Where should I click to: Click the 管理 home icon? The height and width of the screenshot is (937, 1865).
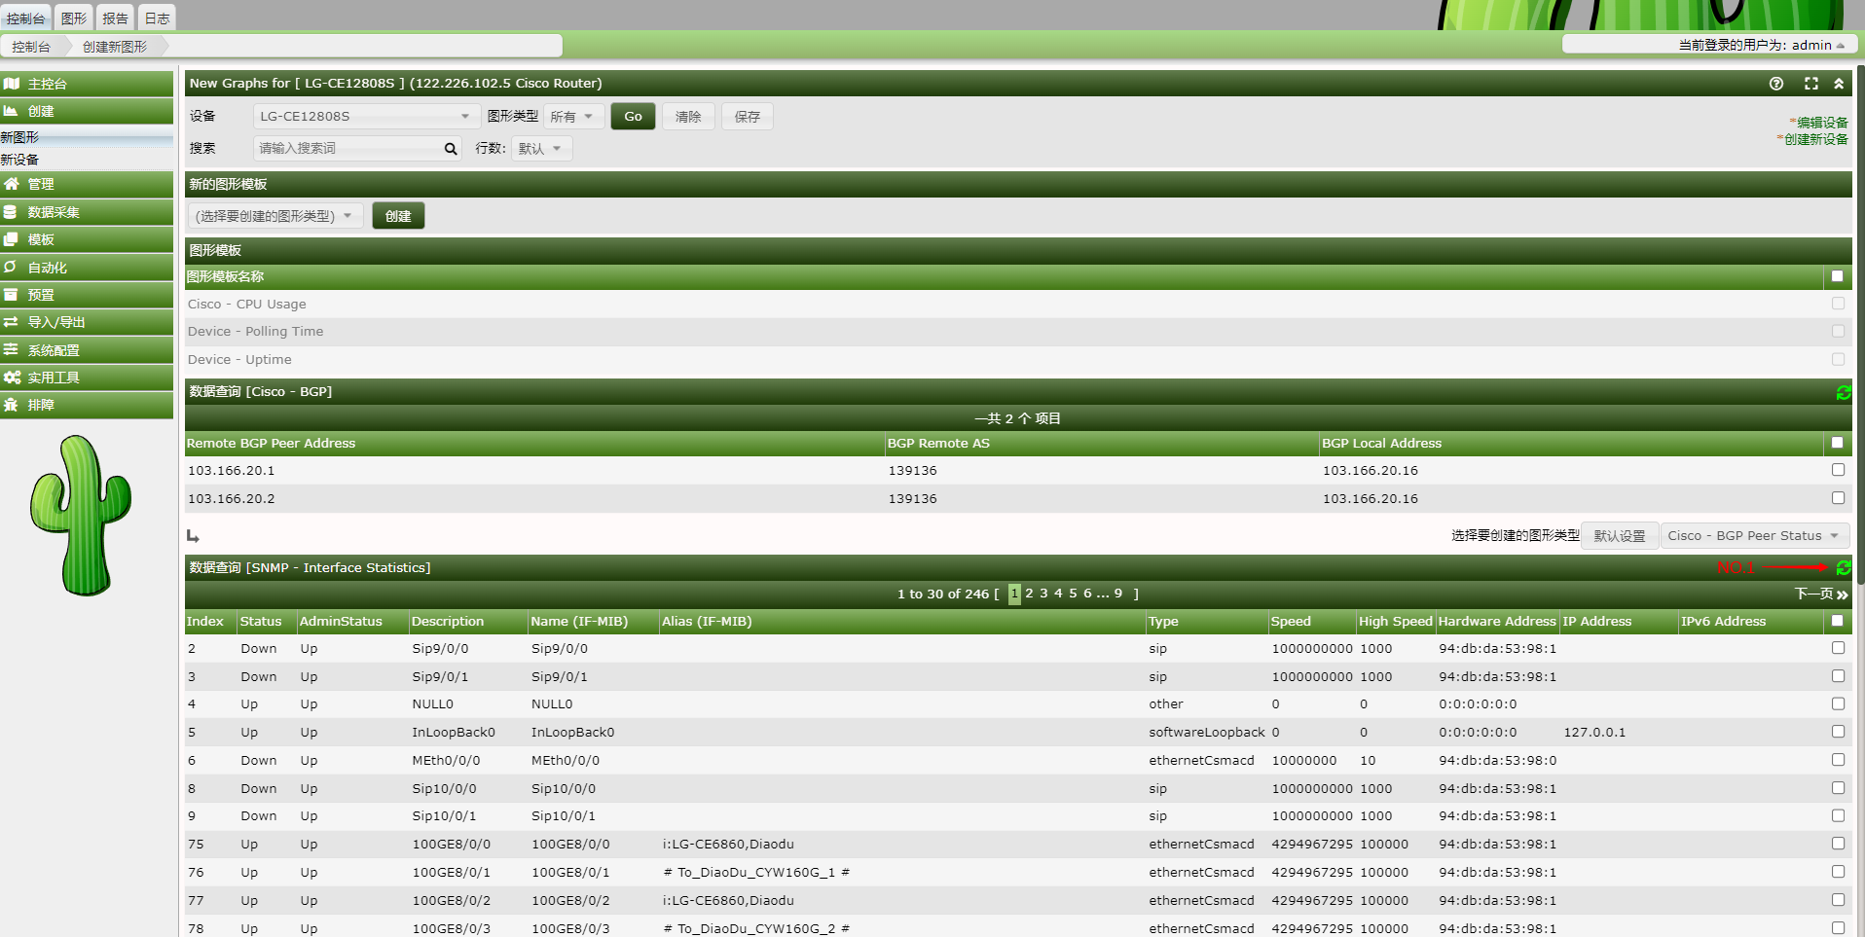(x=12, y=184)
